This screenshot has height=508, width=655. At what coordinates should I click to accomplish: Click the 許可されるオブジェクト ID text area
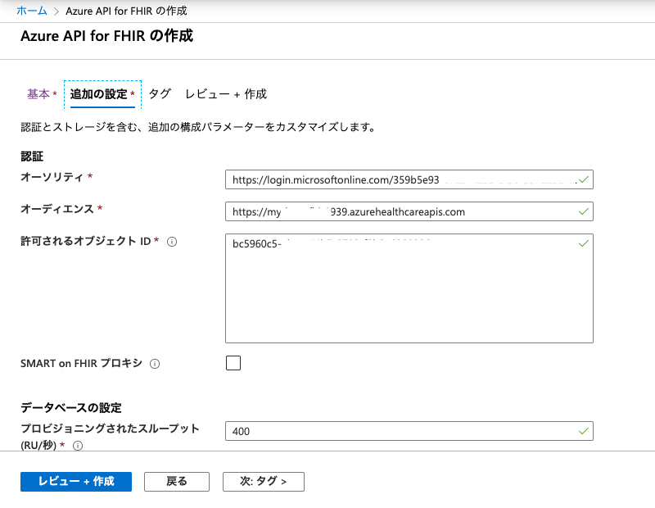tap(409, 288)
